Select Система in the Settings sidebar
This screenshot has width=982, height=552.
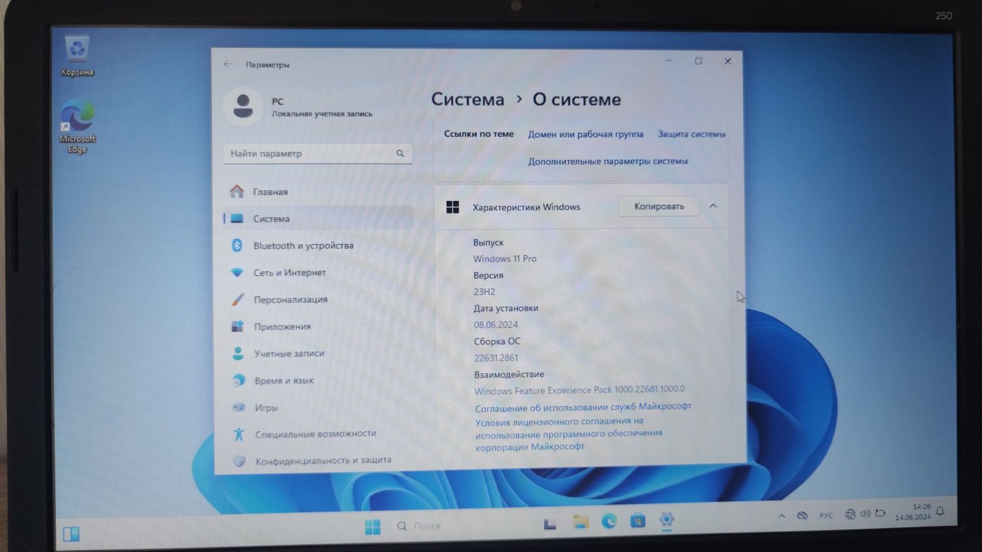317,219
